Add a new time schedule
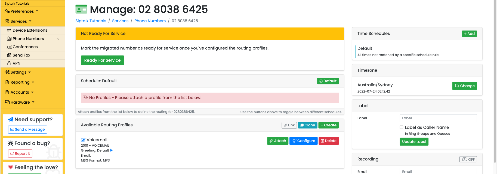The height and width of the screenshot is (174, 497). (469, 34)
